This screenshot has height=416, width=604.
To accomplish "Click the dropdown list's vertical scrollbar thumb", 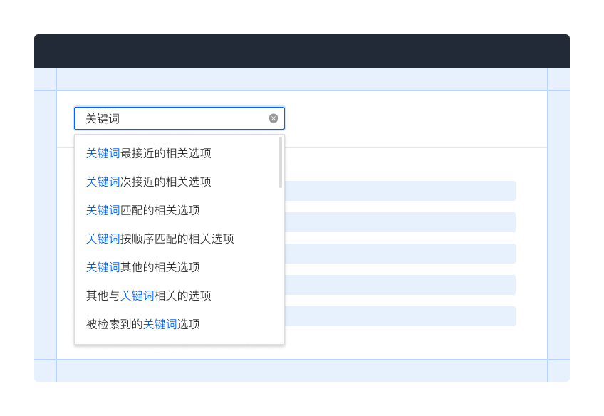I will coord(281,162).
